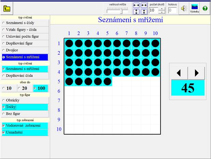Toggle sound with the speaker icon
The height and width of the screenshot is (159, 211).
(x=184, y=8)
